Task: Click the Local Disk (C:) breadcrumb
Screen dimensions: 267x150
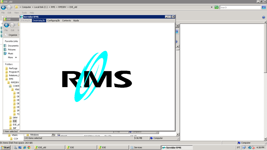Action: 41,7
